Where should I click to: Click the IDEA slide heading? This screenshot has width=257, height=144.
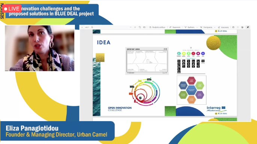coord(104,43)
